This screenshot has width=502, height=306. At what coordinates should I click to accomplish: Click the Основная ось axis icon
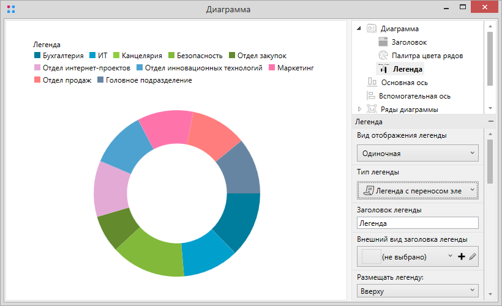pyautogui.click(x=372, y=82)
